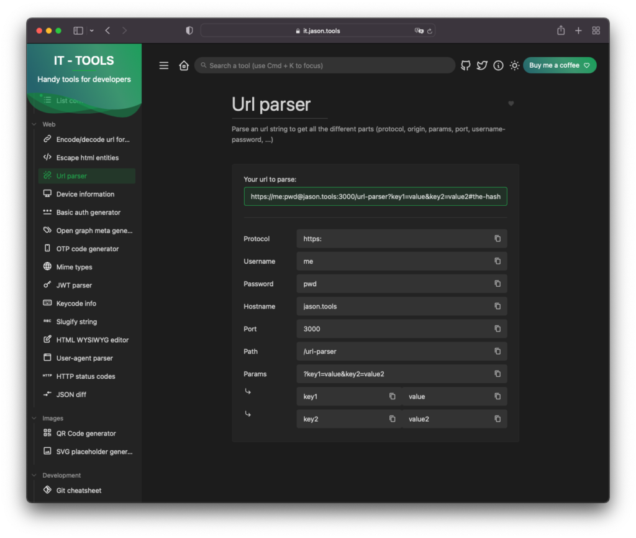
Task: Collapse the Images category
Action: coord(34,418)
